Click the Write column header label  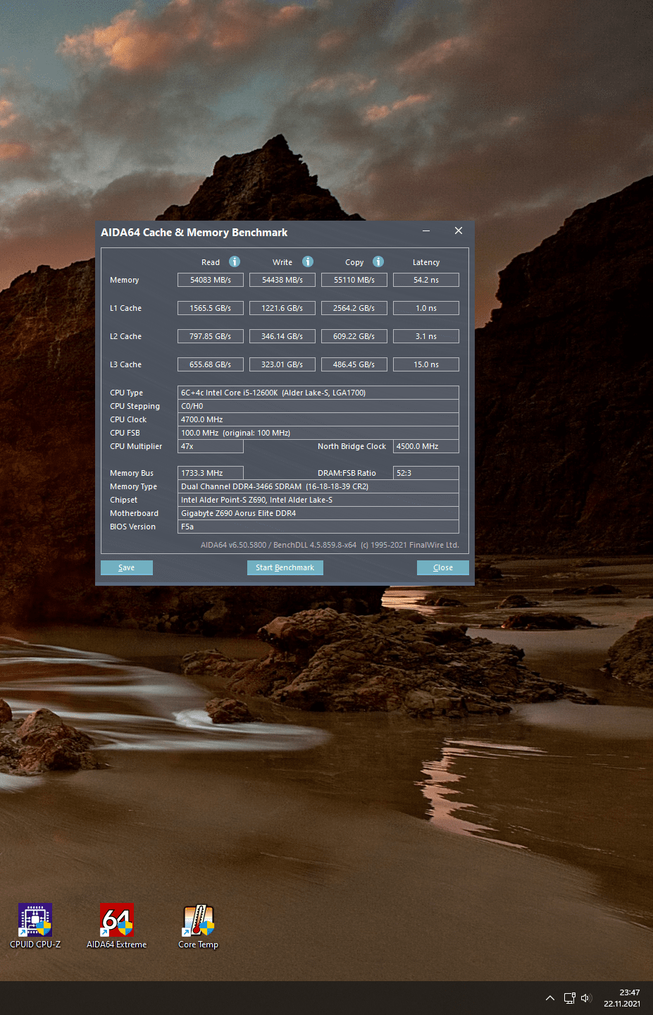point(282,262)
